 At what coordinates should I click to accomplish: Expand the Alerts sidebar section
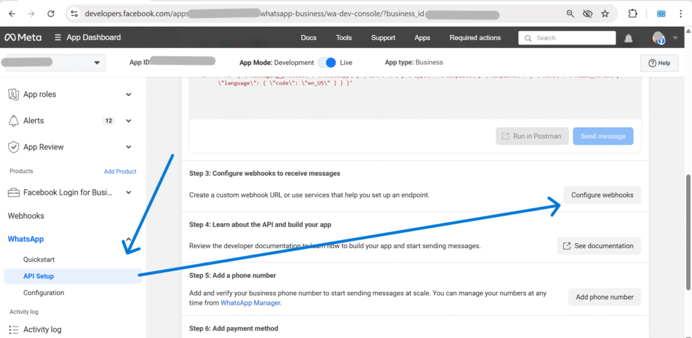pos(128,121)
